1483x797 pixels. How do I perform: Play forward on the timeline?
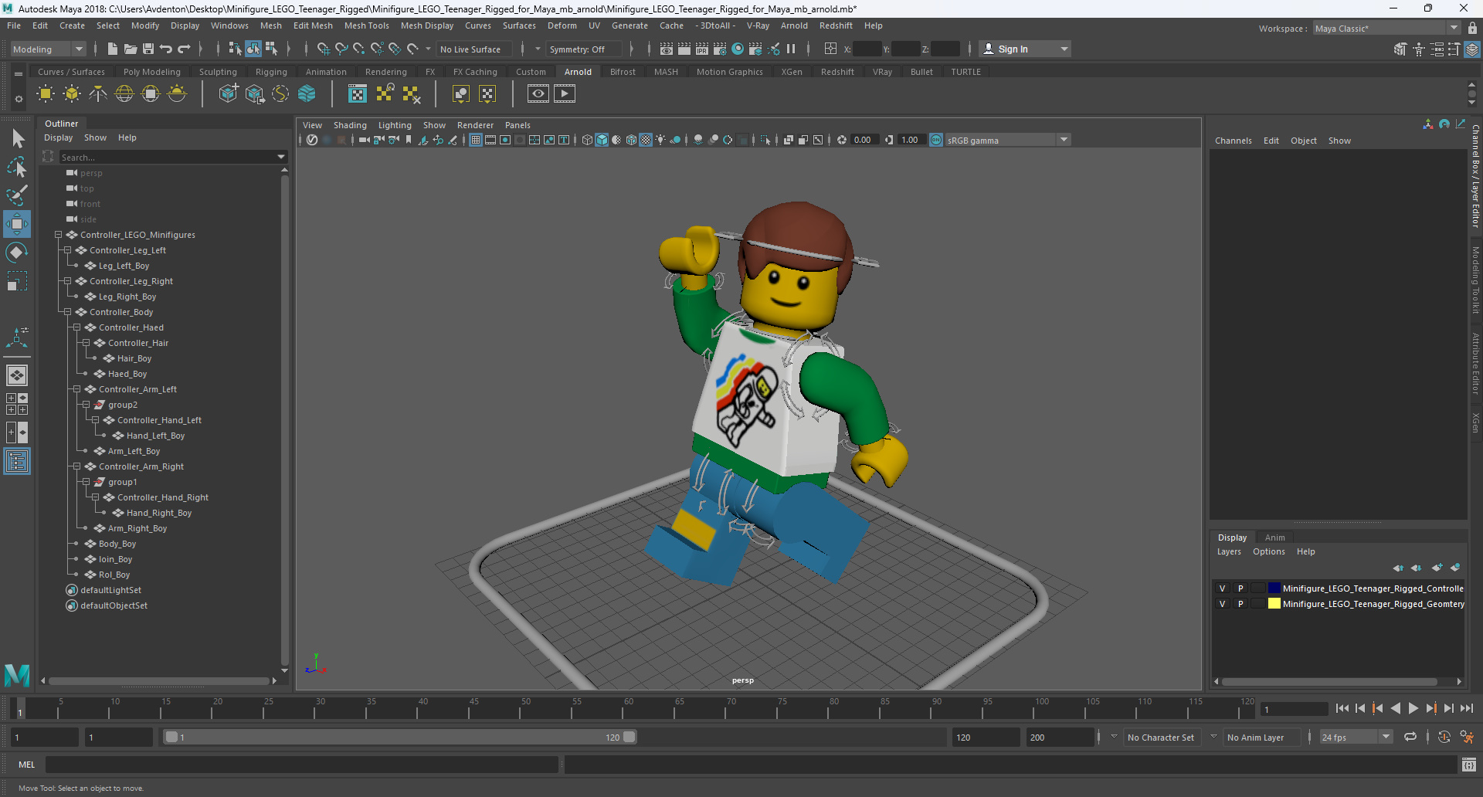tap(1413, 708)
